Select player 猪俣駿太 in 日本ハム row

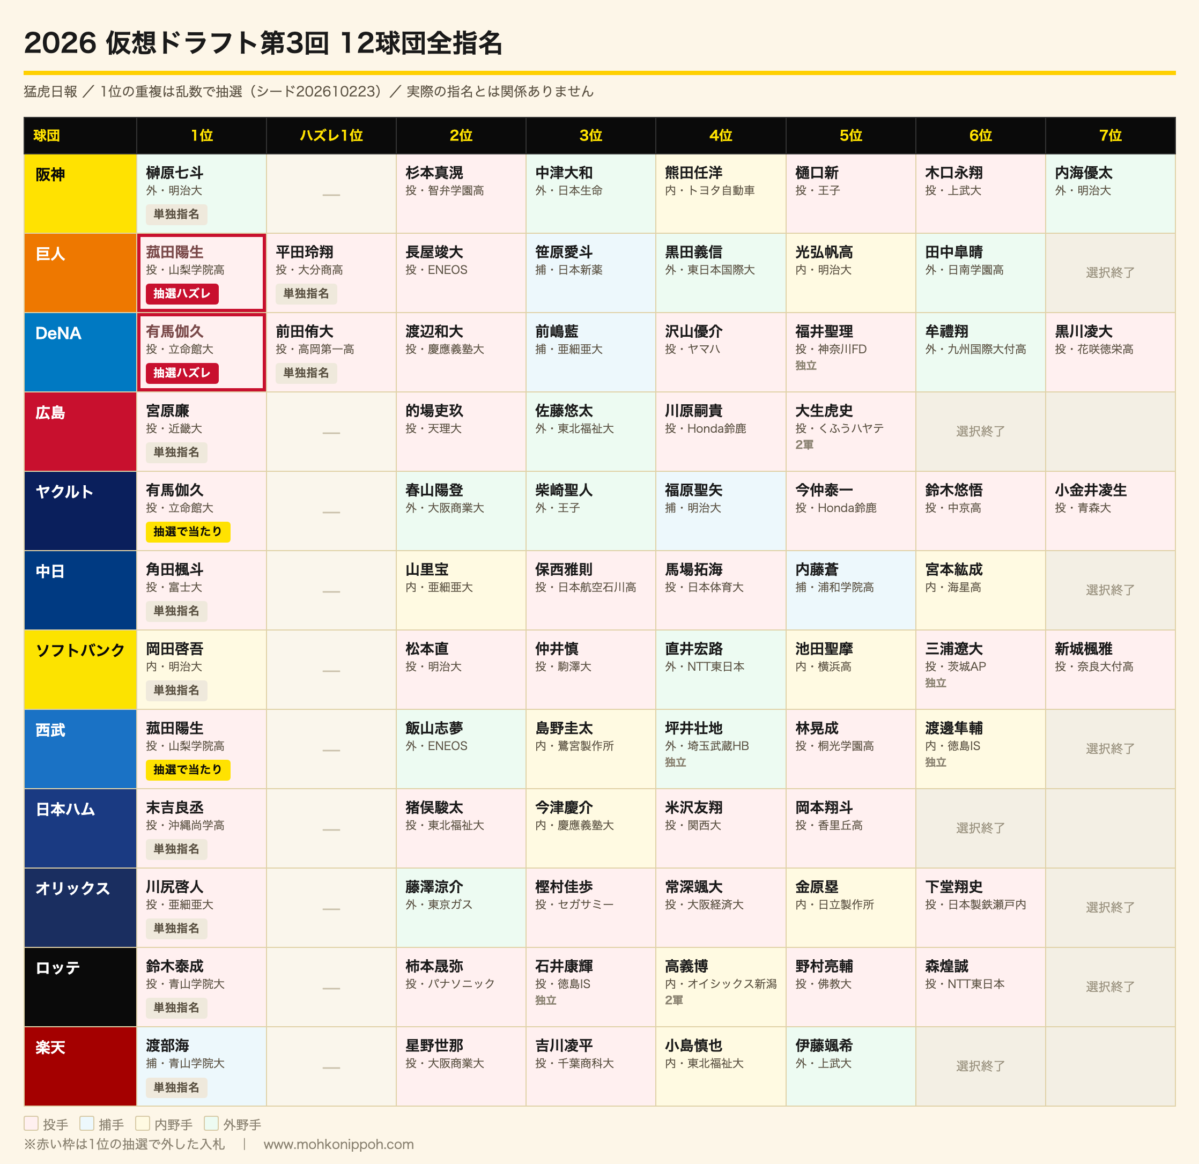coord(461,828)
